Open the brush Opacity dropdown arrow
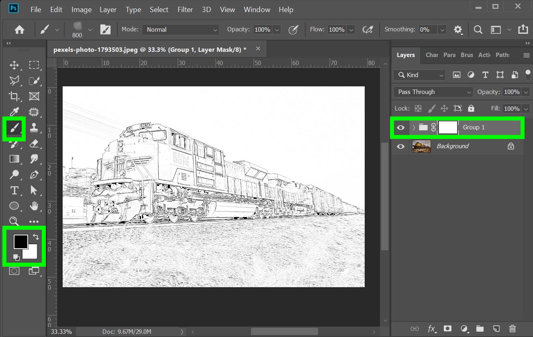The height and width of the screenshot is (337, 533). coord(277,29)
